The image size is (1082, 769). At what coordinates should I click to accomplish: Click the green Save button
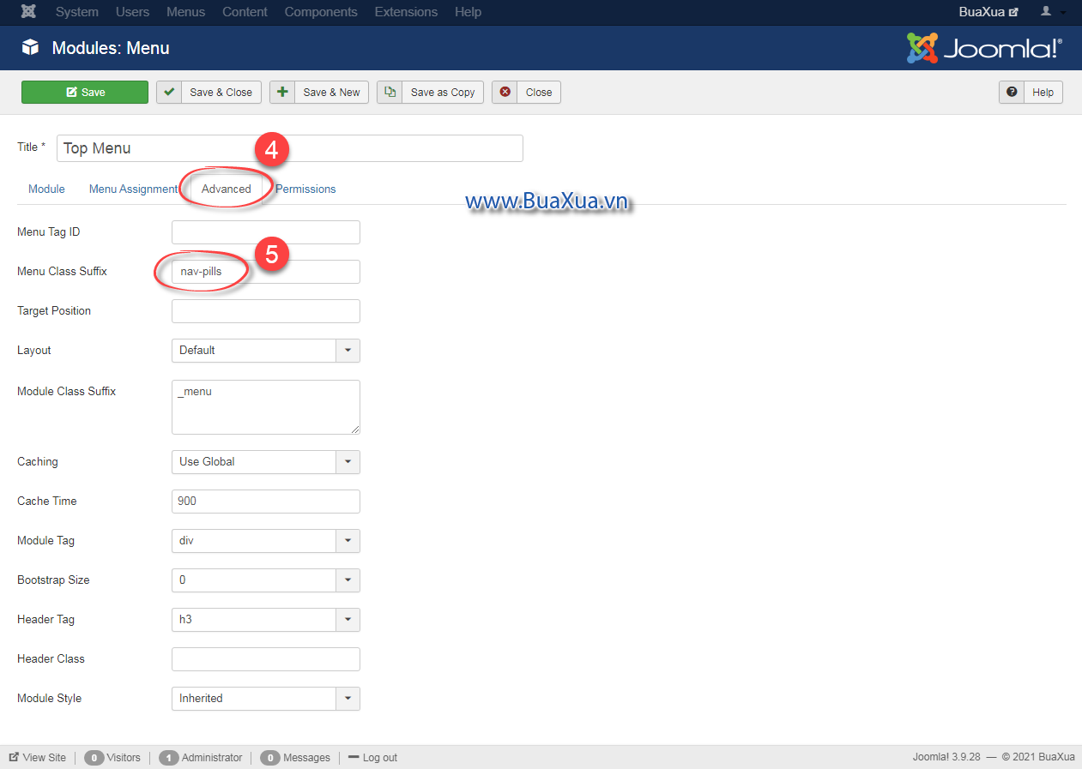tap(85, 92)
